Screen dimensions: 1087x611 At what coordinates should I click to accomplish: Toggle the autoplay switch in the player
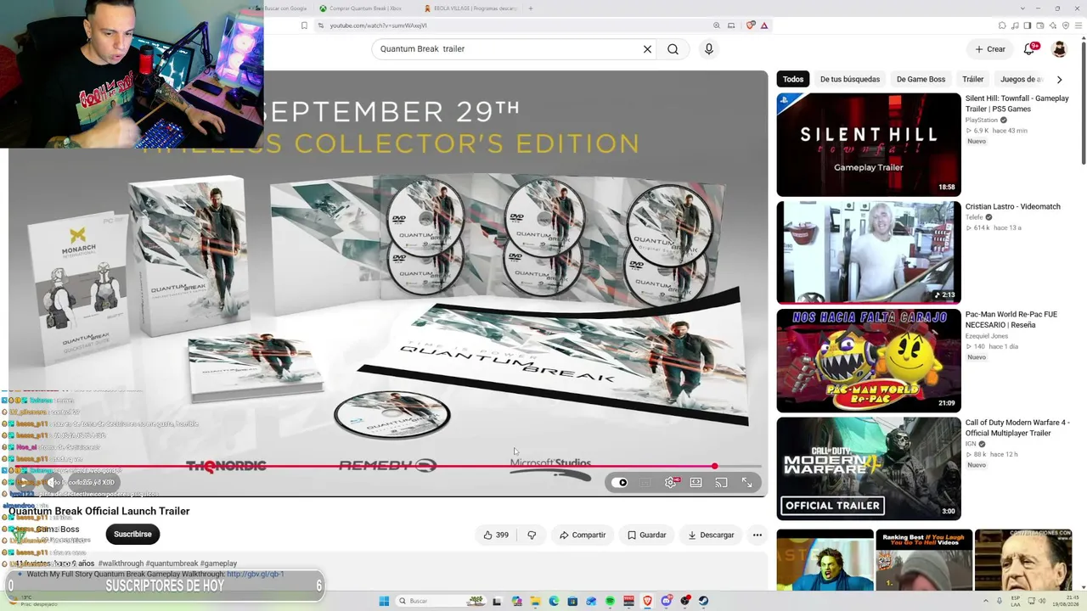pos(621,483)
